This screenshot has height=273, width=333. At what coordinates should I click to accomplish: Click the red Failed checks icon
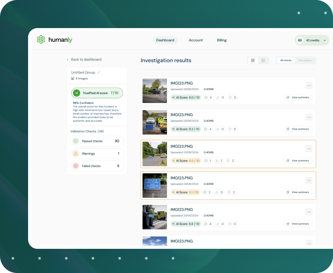76,166
